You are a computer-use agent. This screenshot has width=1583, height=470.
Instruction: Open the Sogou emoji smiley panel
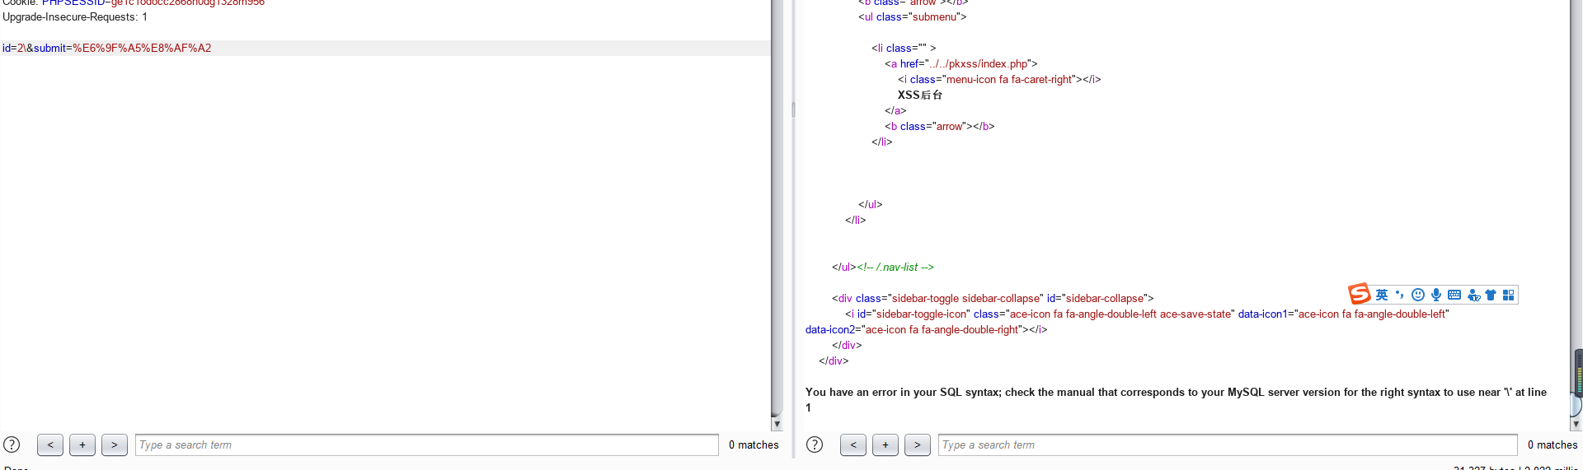pyautogui.click(x=1418, y=295)
